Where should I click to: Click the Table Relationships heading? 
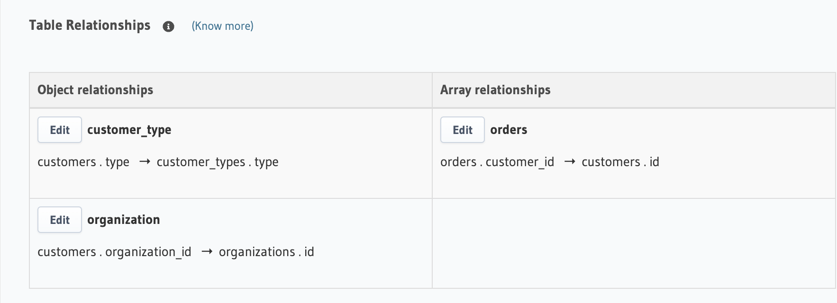click(90, 25)
